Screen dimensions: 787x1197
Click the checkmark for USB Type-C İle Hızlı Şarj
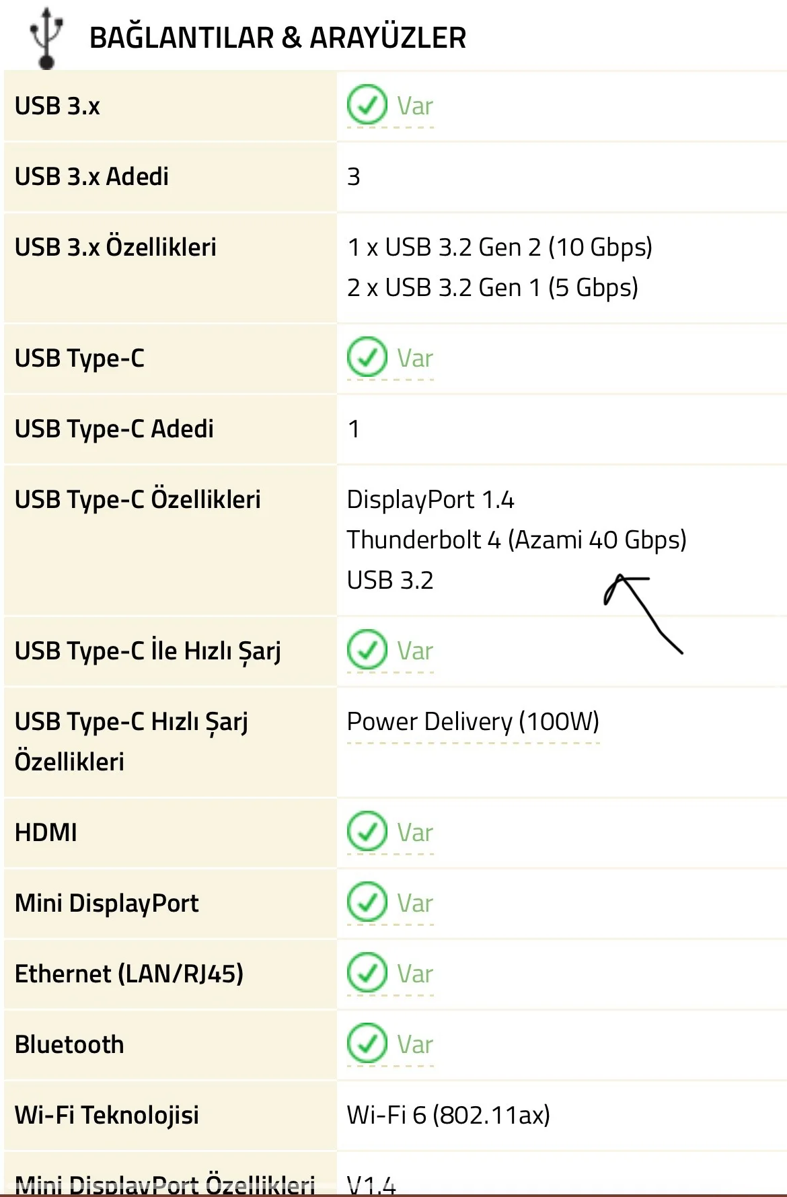pyautogui.click(x=367, y=650)
